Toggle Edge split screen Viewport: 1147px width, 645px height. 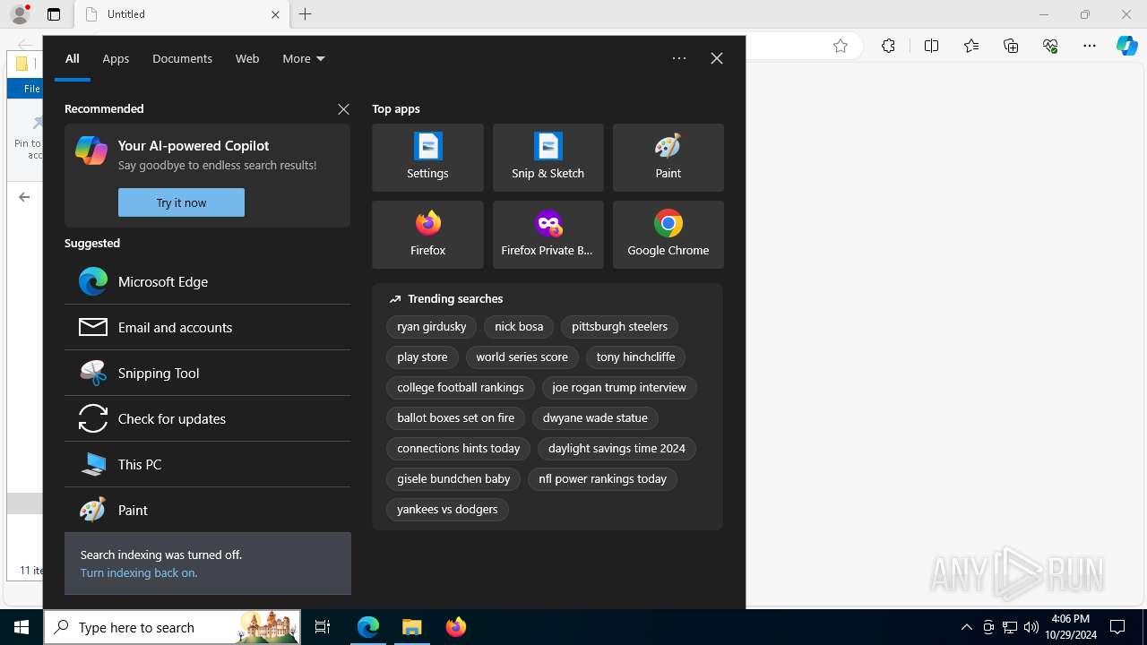click(931, 47)
